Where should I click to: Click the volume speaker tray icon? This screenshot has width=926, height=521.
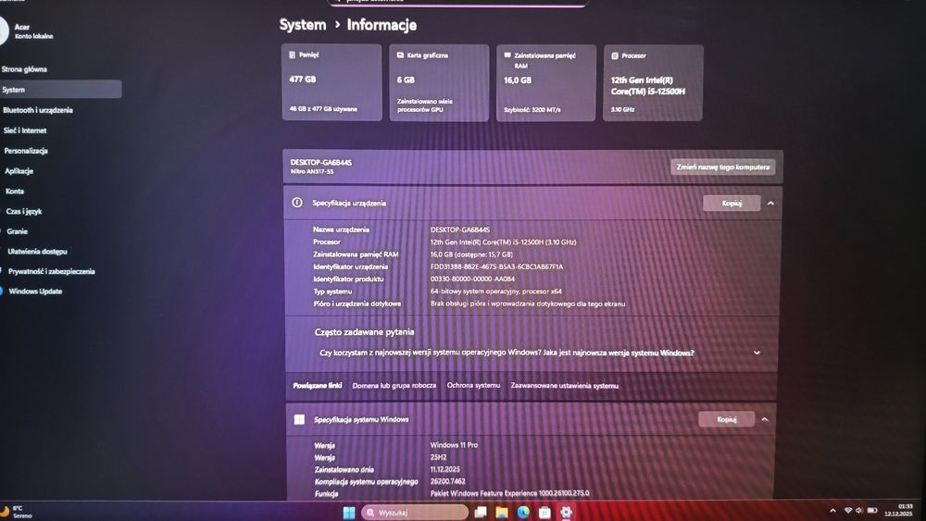(x=859, y=511)
